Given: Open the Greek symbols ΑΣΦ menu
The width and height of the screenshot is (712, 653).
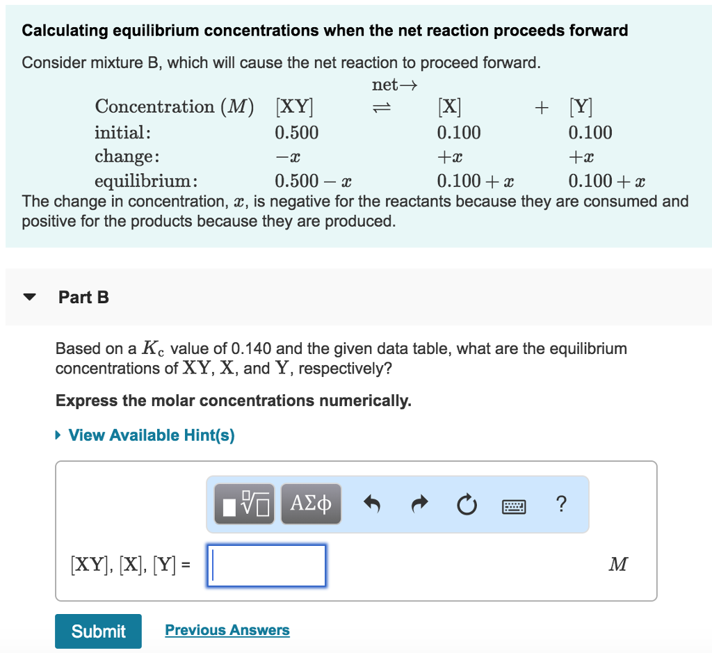Looking at the screenshot, I should point(310,503).
